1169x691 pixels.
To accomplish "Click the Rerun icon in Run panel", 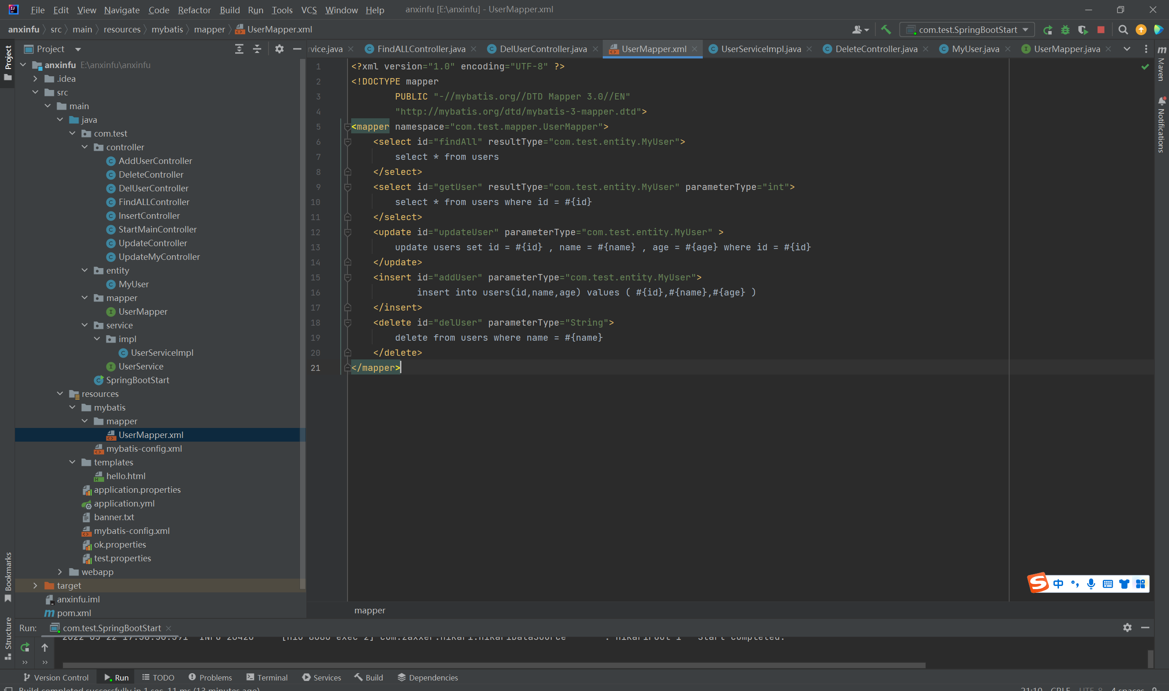I will [x=25, y=647].
